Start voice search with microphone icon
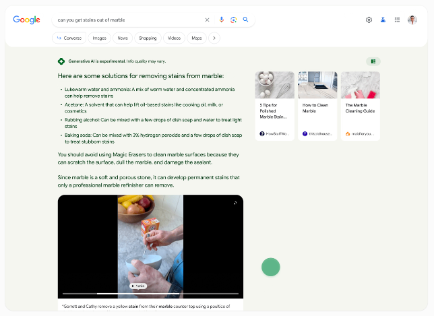This screenshot has width=434, height=316. 222,20
